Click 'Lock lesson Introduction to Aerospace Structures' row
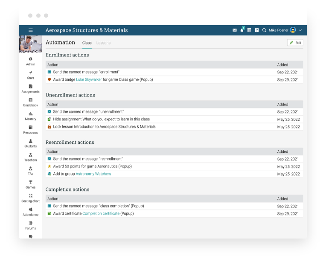The height and width of the screenshot is (262, 326). click(174, 127)
